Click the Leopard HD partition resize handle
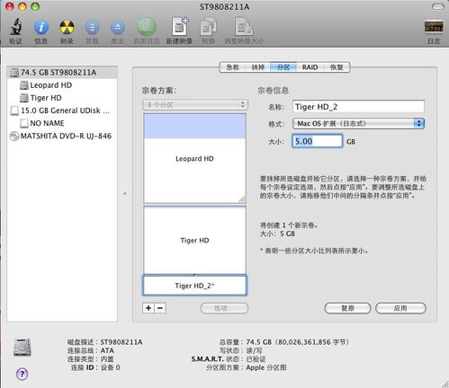This screenshot has height=388, width=449. click(242, 199)
